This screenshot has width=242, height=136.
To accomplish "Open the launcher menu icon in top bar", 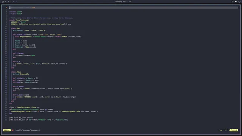I will [3, 2].
